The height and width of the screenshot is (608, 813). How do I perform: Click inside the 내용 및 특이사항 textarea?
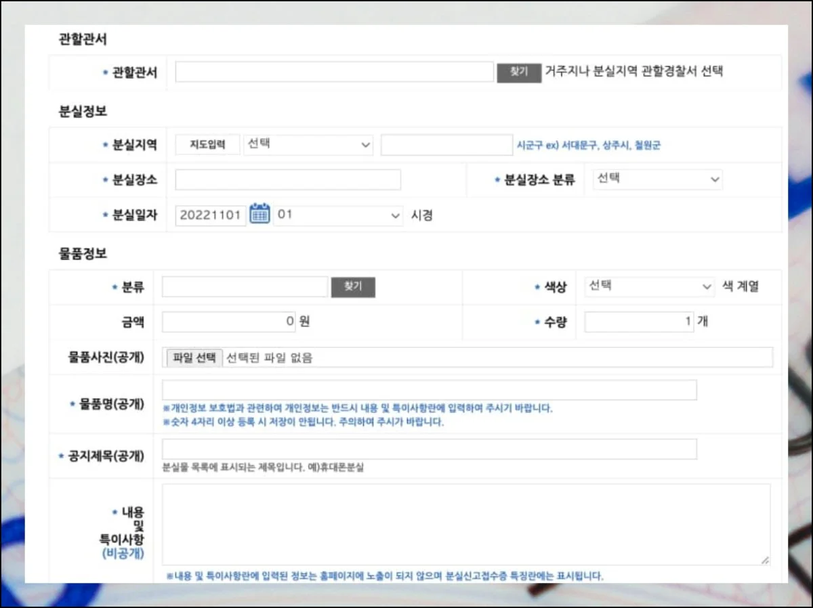(464, 525)
